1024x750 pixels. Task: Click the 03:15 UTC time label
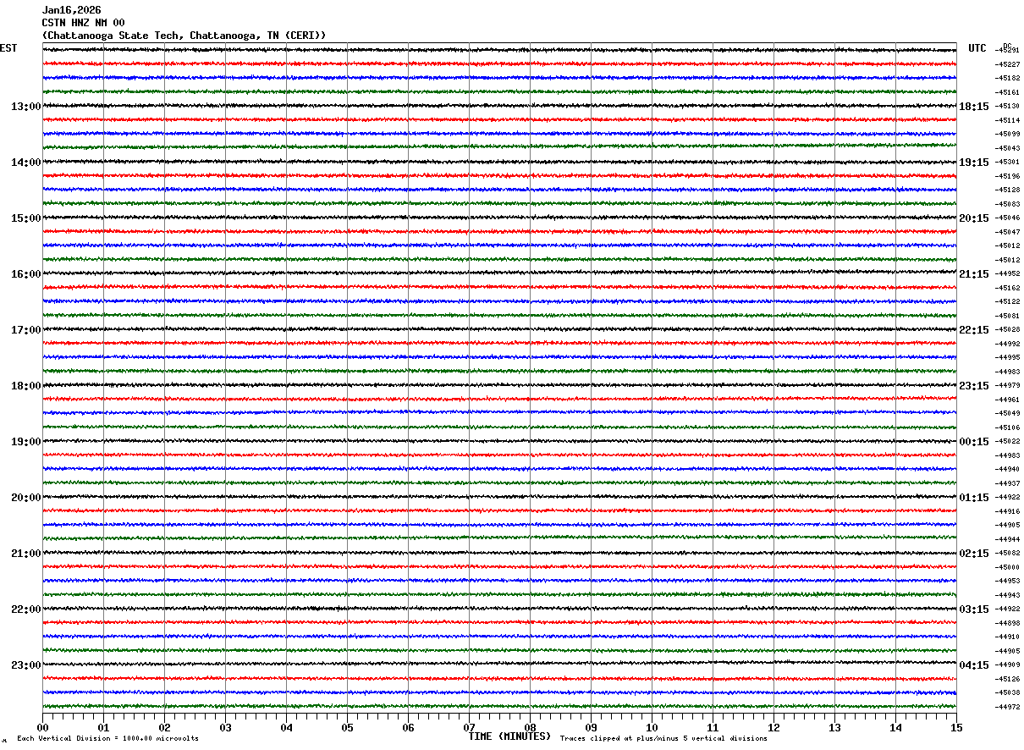(974, 609)
